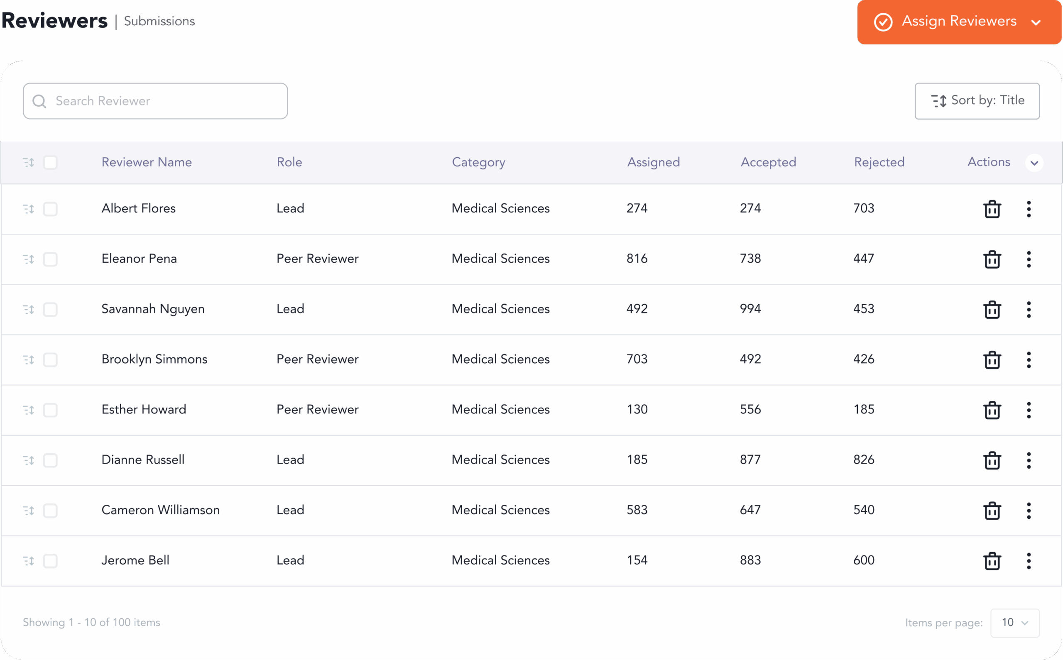Click reorder icon in table header
Screen dimensions: 1063x660
pos(29,162)
